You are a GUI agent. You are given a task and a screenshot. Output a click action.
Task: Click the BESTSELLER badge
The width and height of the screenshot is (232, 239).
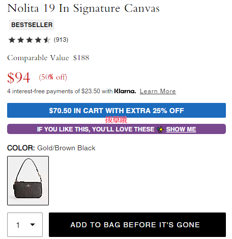tap(32, 25)
